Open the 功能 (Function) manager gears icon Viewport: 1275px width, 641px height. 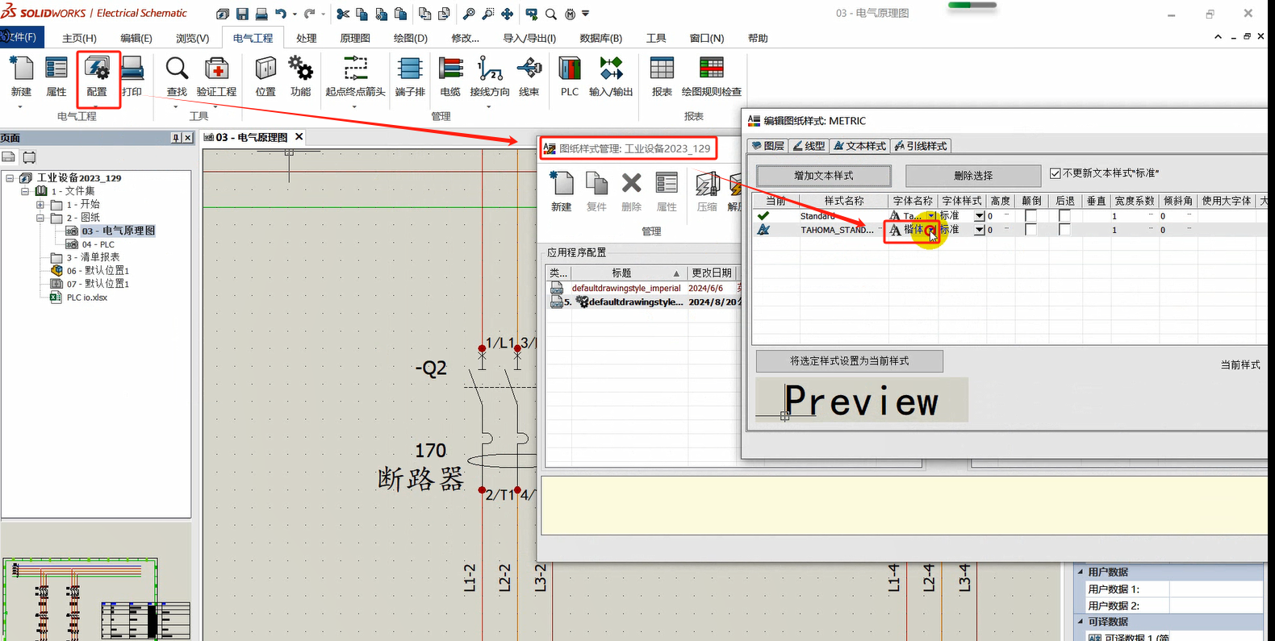[300, 77]
